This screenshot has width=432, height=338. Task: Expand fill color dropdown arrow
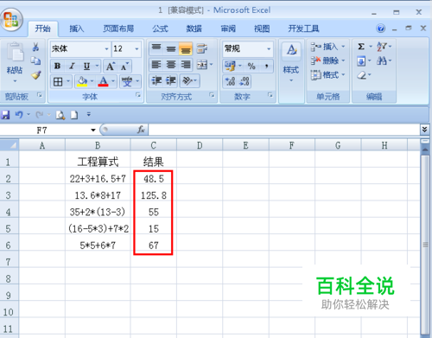(x=92, y=81)
